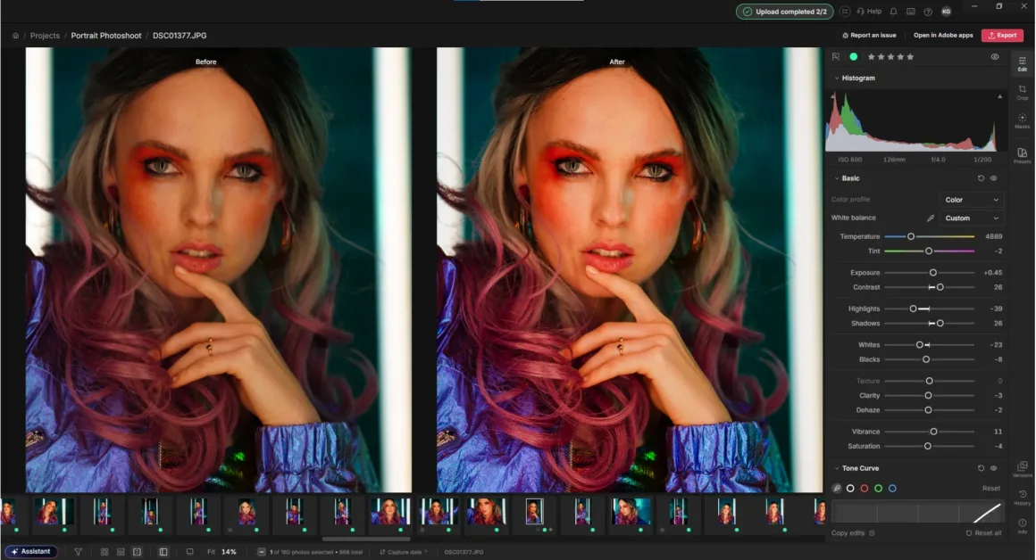Click the Temperature value 4889
This screenshot has width=1036, height=560.
[x=993, y=236]
